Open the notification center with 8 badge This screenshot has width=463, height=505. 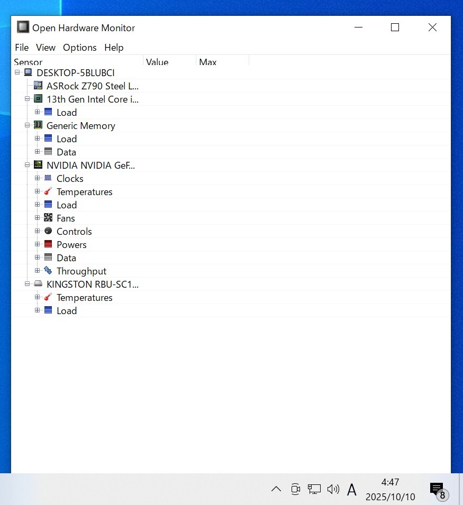pos(439,490)
